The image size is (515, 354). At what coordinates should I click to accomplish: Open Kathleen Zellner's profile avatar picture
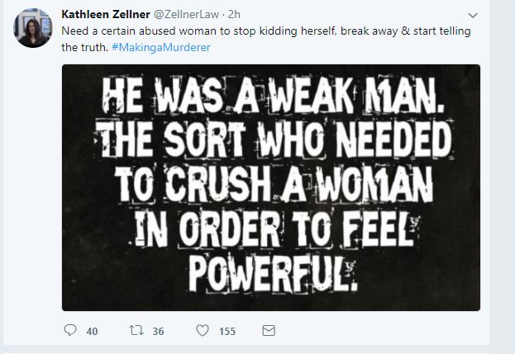tap(33, 31)
